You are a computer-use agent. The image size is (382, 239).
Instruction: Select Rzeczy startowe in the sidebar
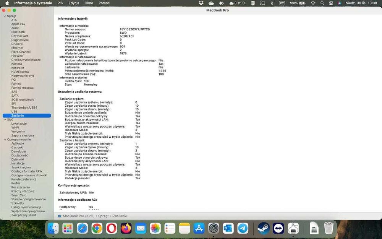coord(23,191)
